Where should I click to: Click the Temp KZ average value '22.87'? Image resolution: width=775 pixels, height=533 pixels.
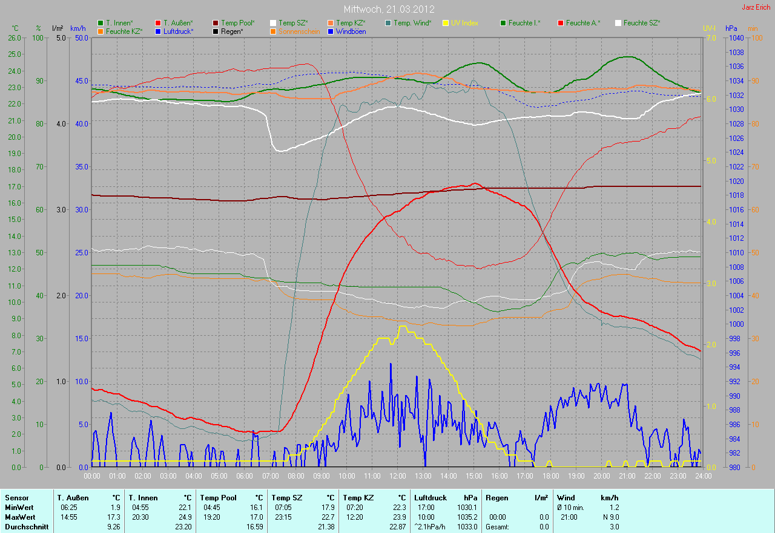(398, 527)
